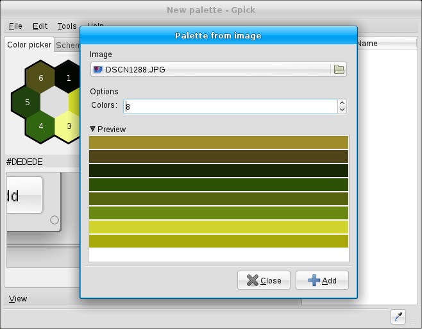Viewport: 422px width, 329px height.
Task: Click the first golden-brown preview stripe
Action: point(219,142)
